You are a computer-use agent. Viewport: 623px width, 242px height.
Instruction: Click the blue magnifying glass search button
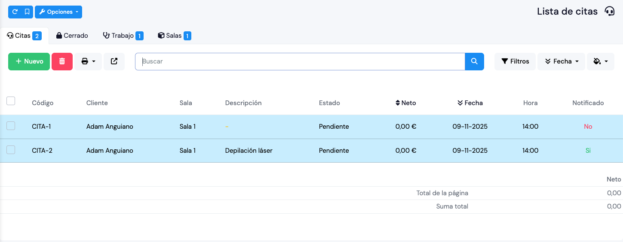[474, 61]
